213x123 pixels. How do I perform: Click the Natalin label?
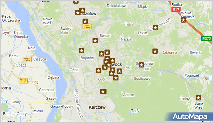coord(126,39)
